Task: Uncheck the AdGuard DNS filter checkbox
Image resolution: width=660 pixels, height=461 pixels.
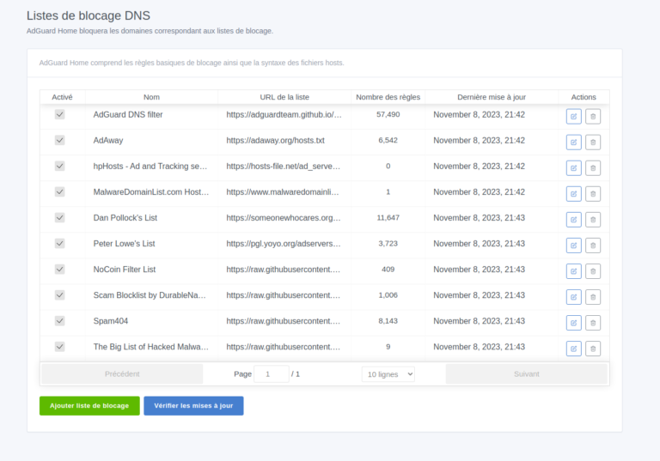Action: (x=60, y=114)
